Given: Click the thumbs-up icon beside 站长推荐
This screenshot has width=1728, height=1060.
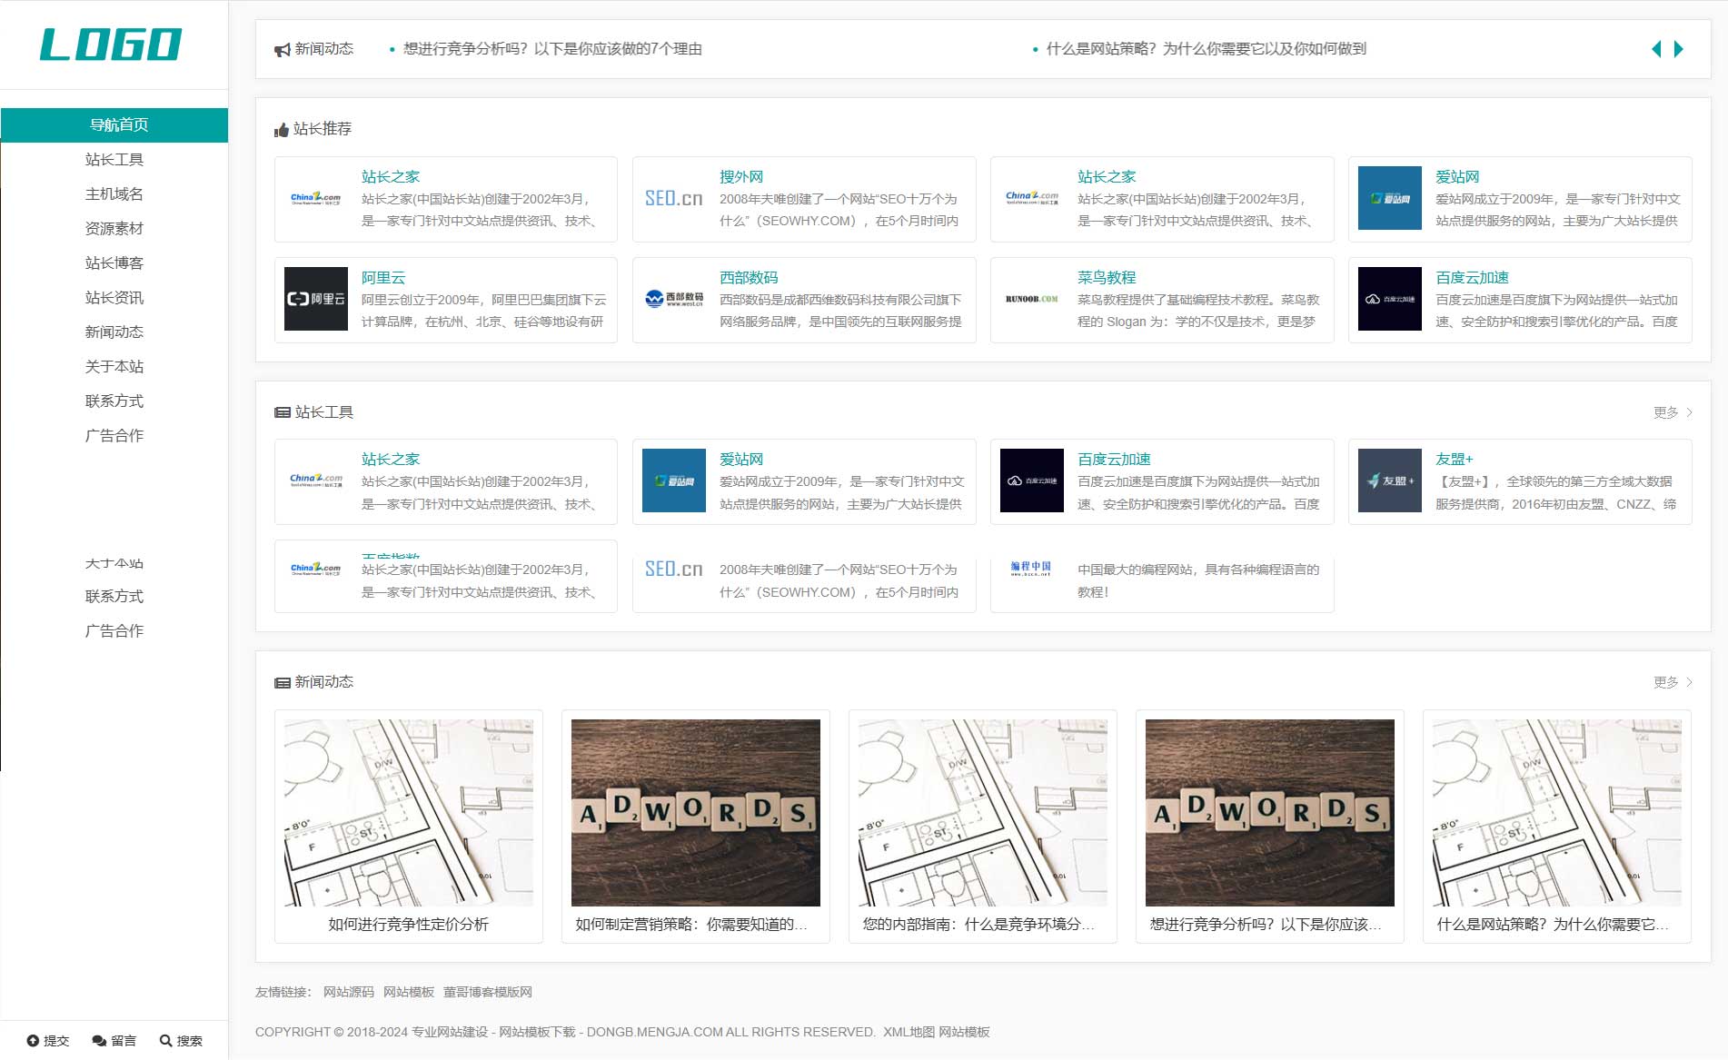Looking at the screenshot, I should pos(282,130).
